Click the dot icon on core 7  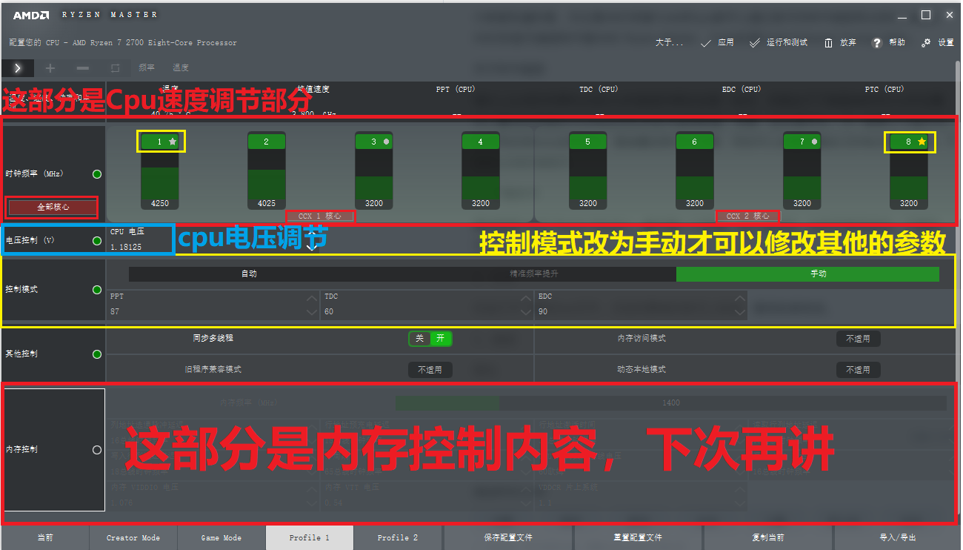tap(814, 141)
